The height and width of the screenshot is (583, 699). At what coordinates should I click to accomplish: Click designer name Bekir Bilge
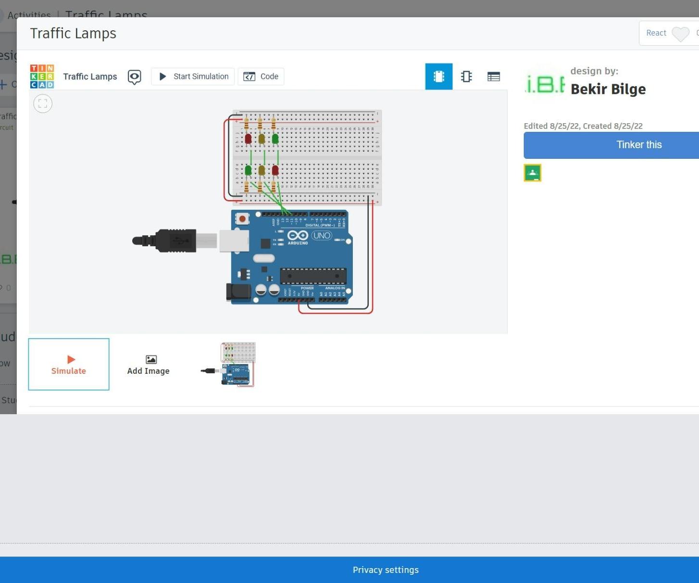[x=608, y=89]
